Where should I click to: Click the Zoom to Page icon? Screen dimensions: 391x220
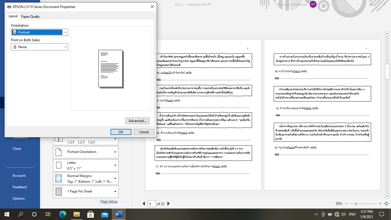click(x=386, y=204)
